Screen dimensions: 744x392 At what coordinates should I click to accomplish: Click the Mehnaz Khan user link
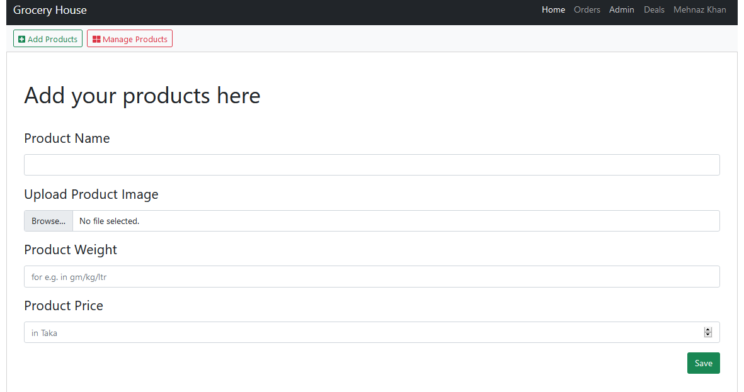click(x=699, y=9)
